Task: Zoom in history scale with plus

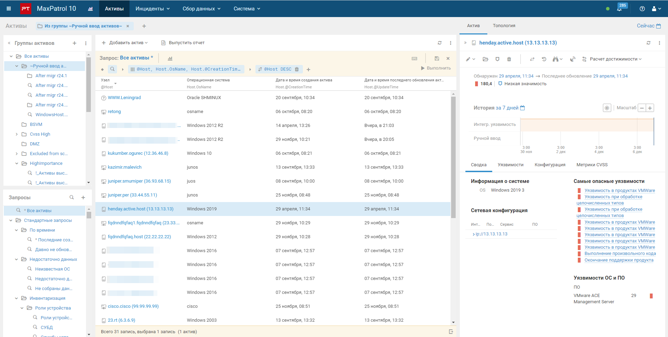Action: 650,108
